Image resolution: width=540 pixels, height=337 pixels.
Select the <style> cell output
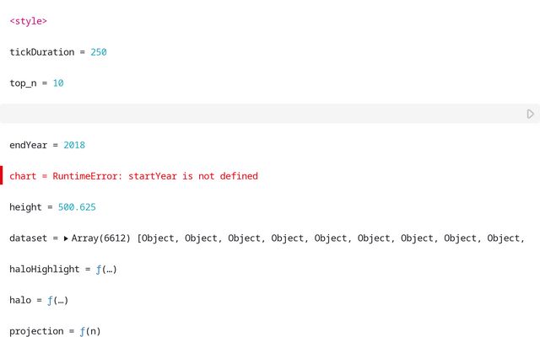(x=28, y=21)
